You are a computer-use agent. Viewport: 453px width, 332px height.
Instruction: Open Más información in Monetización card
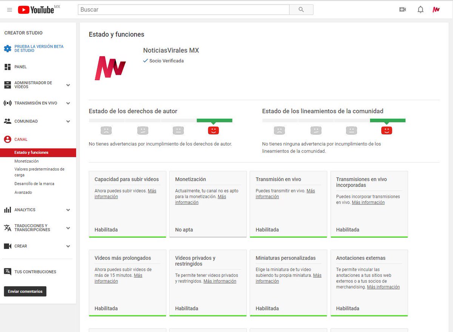point(200,199)
